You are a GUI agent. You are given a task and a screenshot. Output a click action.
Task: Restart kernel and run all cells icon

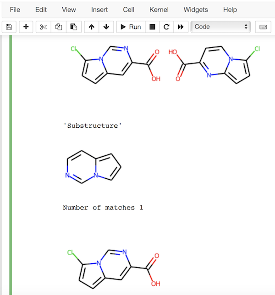click(181, 27)
